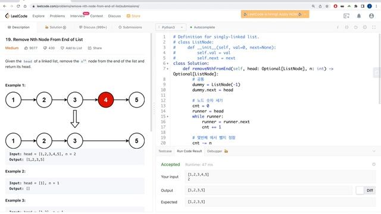Image resolution: width=381 pixels, height=214 pixels.
Task: Click Add to List
Action: [x=71, y=48]
